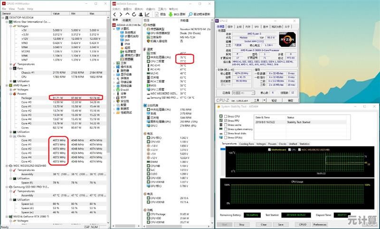This screenshot has height=229, width=380.
Task: Collapse the Voltages node under Micro-Star
Action: click(8, 26)
